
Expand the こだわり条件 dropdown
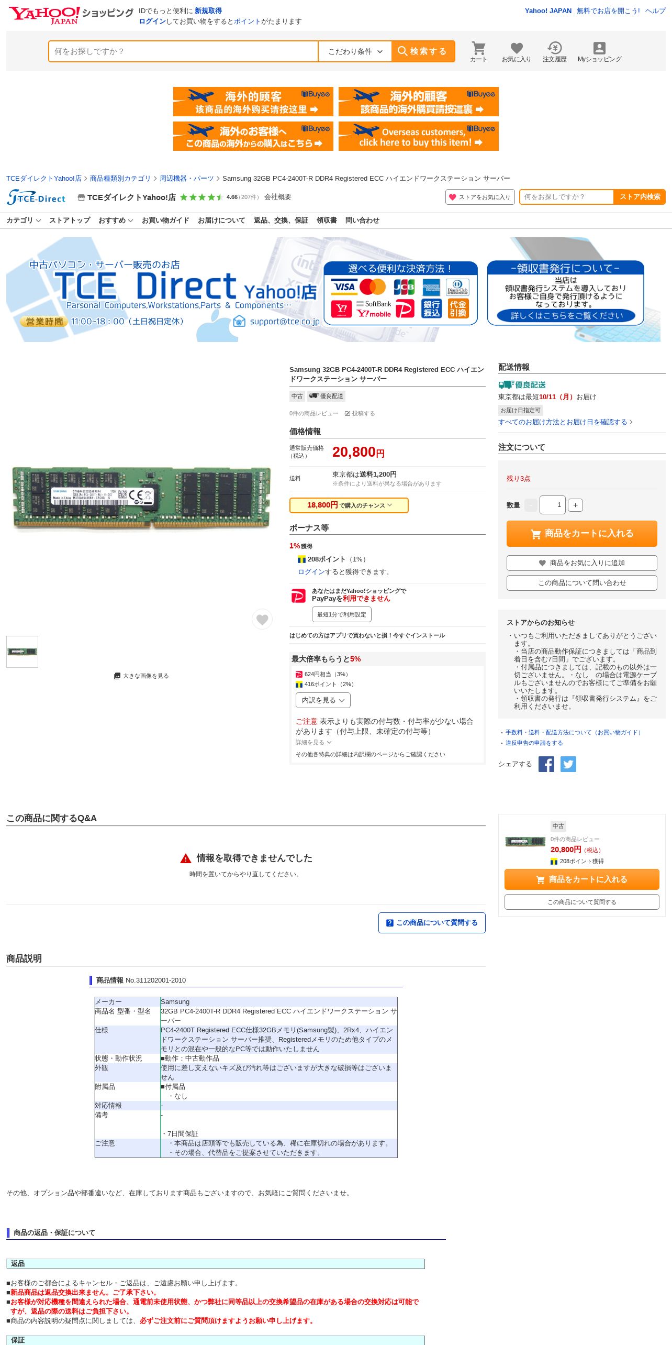[x=355, y=51]
